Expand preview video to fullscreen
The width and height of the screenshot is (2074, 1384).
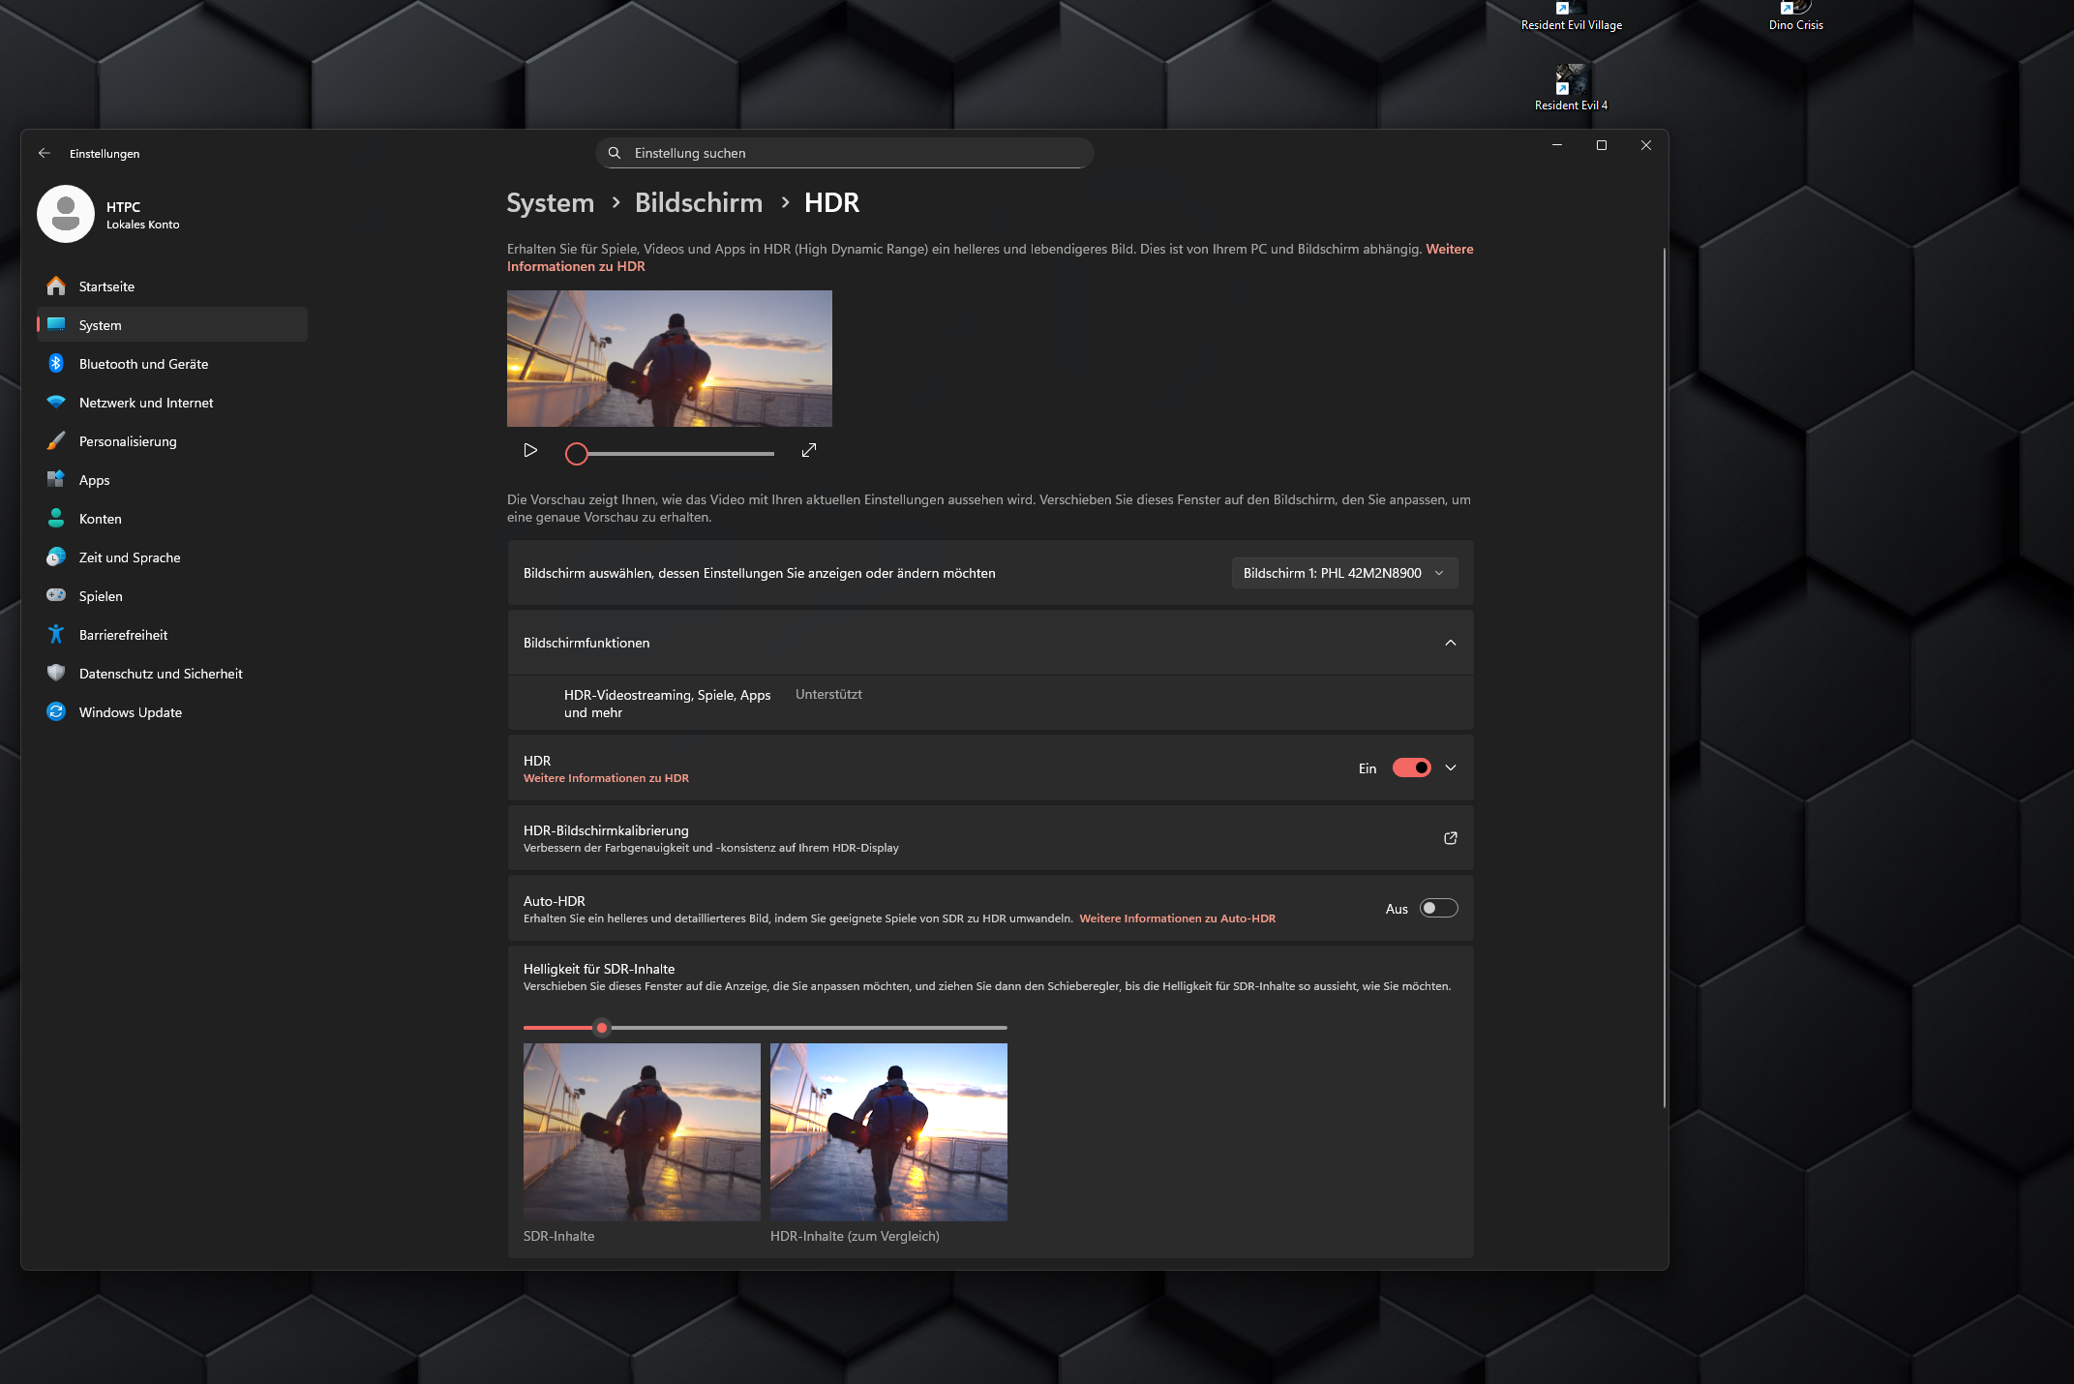tap(809, 450)
